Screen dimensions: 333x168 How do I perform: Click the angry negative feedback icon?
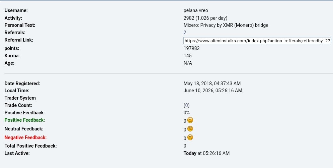point(190,137)
